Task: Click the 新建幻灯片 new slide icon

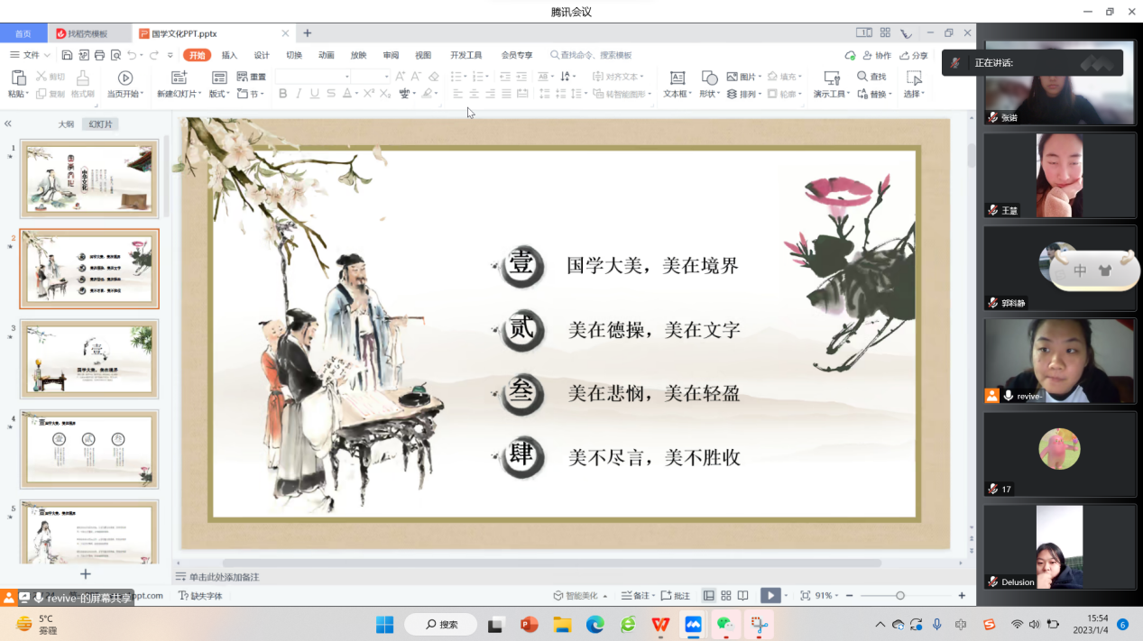Action: [x=179, y=78]
